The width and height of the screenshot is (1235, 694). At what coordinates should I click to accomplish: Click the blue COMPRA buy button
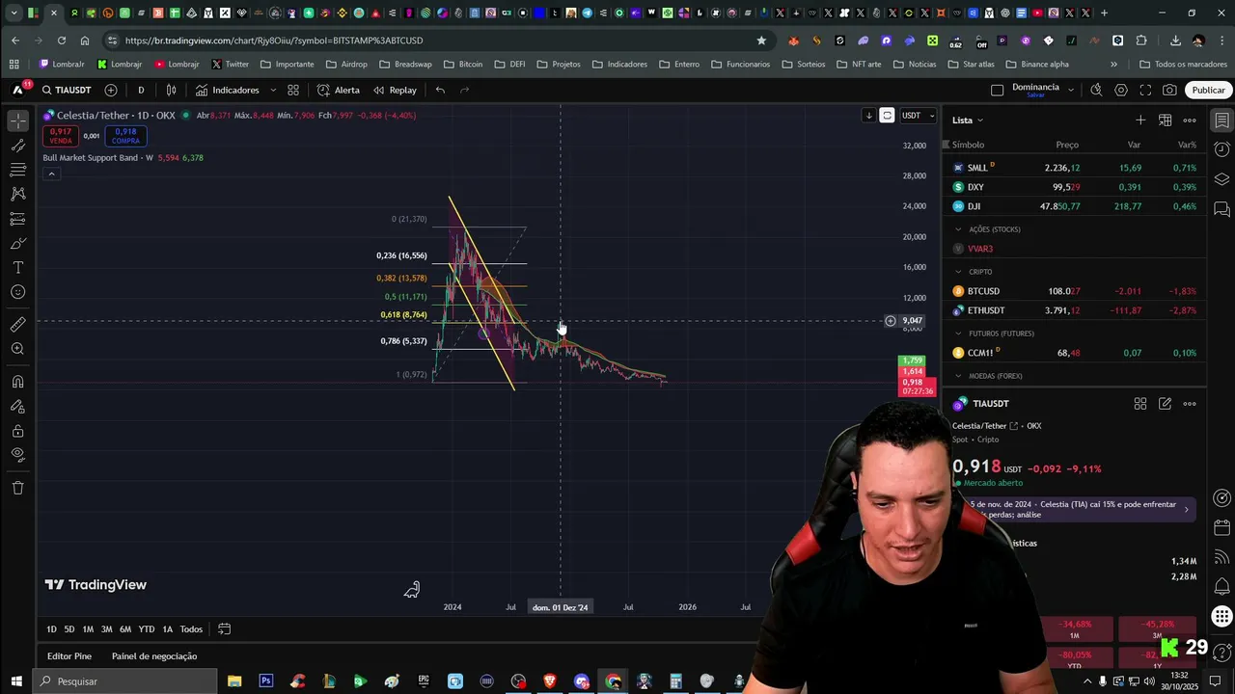(x=125, y=136)
